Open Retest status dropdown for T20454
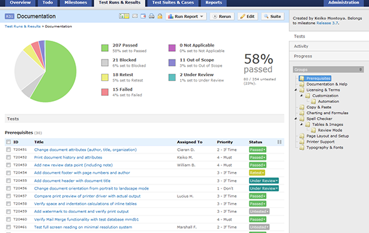The image size is (369, 233). pos(263,173)
